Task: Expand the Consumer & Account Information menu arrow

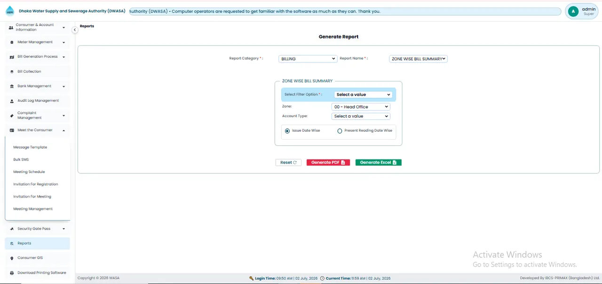Action: point(63,28)
